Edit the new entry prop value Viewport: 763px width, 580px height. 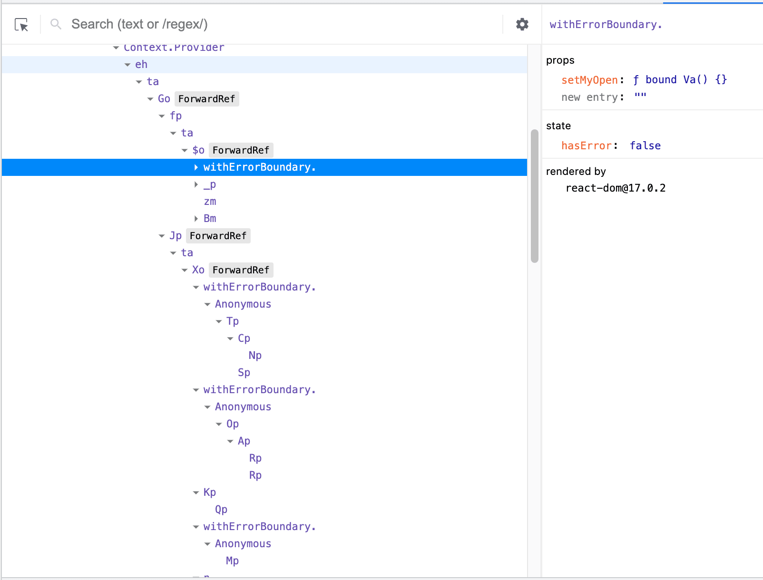[x=640, y=97]
